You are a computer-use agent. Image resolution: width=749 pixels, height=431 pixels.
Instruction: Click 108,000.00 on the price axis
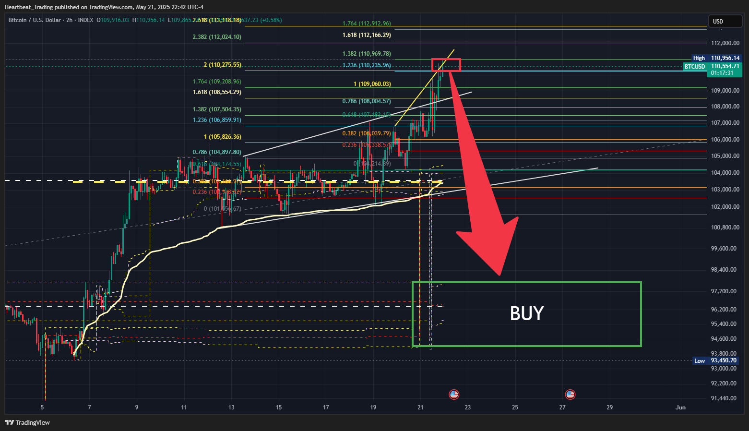coord(725,107)
